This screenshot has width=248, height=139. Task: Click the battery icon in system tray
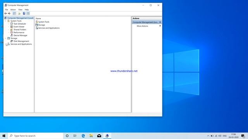[x=212, y=136]
